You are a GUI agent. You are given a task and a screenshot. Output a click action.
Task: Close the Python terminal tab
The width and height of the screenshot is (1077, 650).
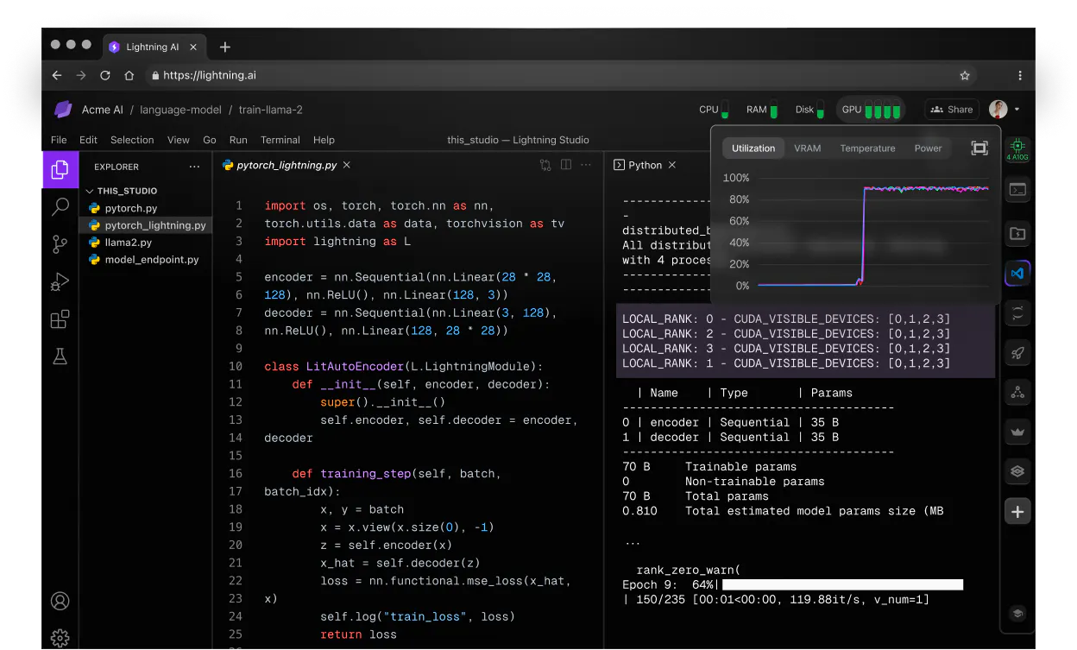coord(672,165)
